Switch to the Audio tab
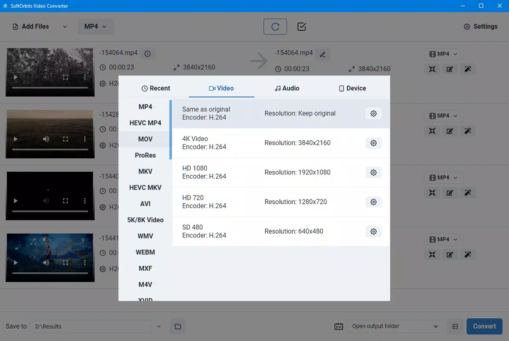 [x=287, y=88]
